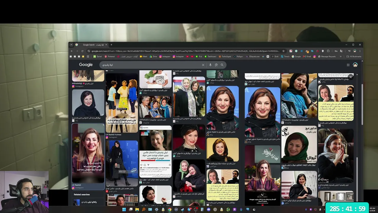Go back to the previous page

click(x=71, y=51)
